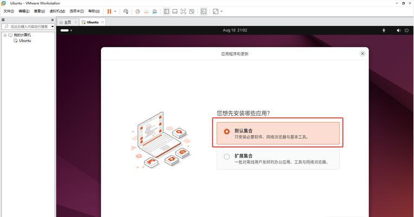Collapse the 我的计算机 tree node
414x217 pixels.
pyautogui.click(x=5, y=35)
